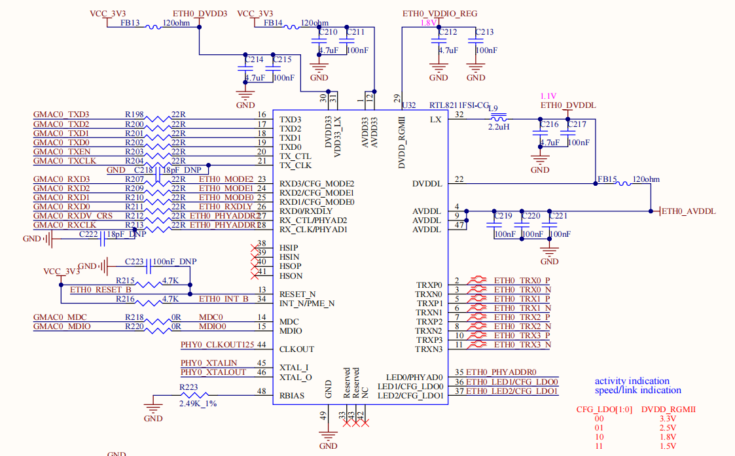Click the PHY0_CLKOUT125 net label
The image size is (735, 456).
(217, 345)
